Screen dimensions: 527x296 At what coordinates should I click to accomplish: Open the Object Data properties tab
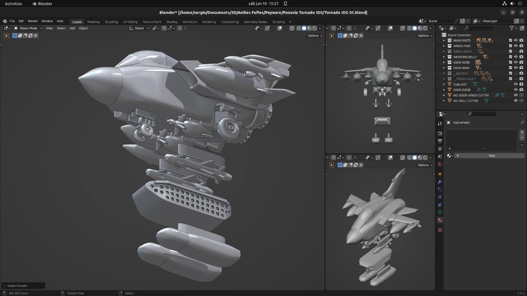click(x=440, y=212)
